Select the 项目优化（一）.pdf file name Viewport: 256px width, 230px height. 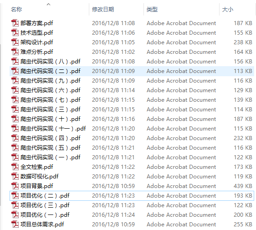point(45,215)
